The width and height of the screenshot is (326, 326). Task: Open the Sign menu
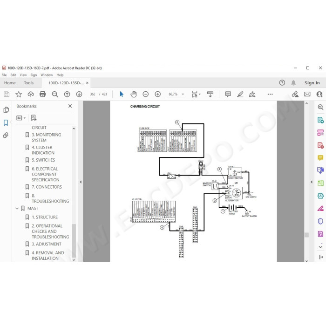(34, 75)
